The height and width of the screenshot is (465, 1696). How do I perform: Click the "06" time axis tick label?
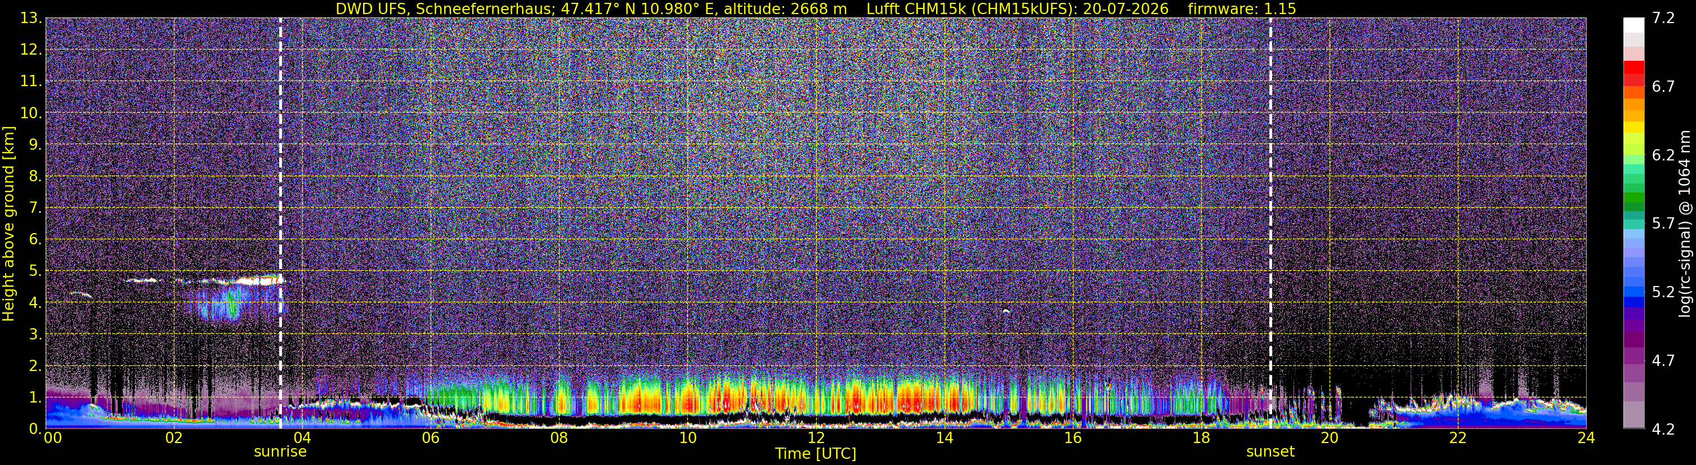tap(431, 438)
